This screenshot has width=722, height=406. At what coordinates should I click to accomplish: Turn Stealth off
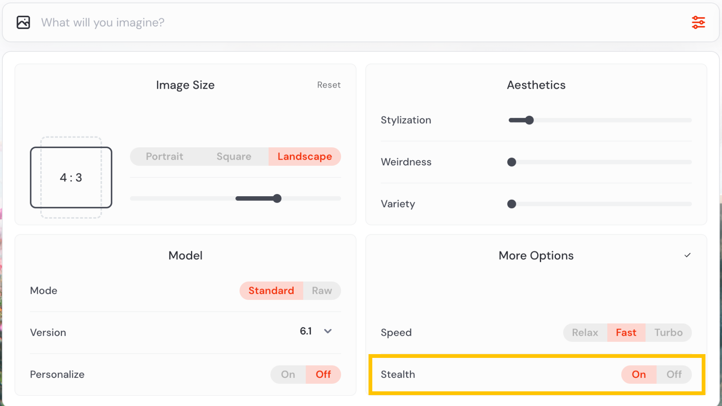coord(674,374)
